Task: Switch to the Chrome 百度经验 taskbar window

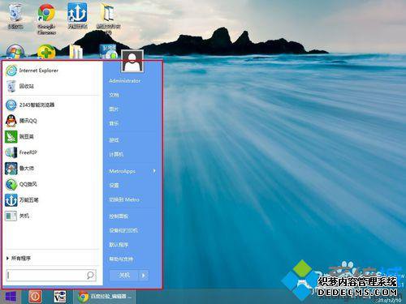Action: (x=105, y=297)
